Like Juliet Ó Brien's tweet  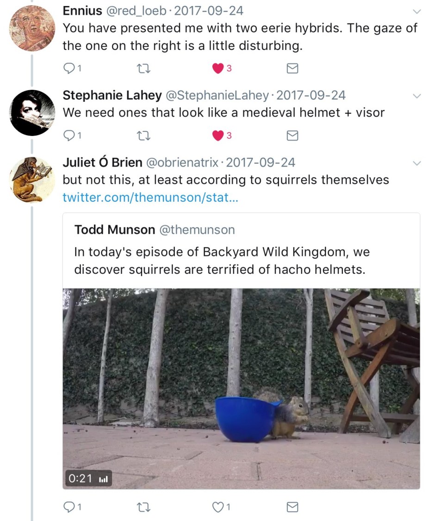tap(217, 507)
